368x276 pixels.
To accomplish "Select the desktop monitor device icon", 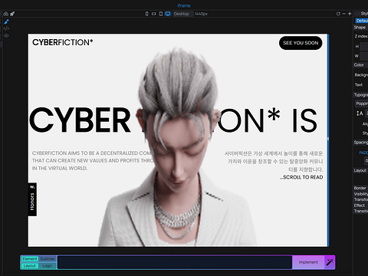I will [168, 14].
